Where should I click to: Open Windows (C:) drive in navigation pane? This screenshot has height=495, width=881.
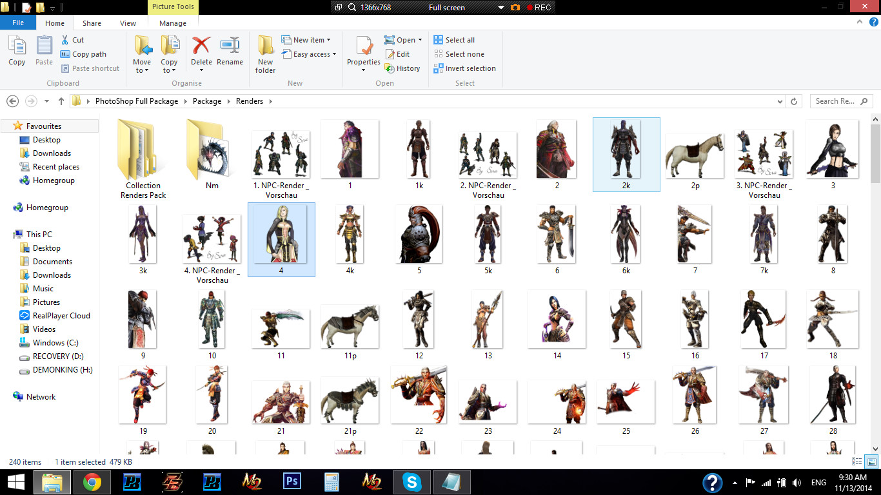(49, 343)
